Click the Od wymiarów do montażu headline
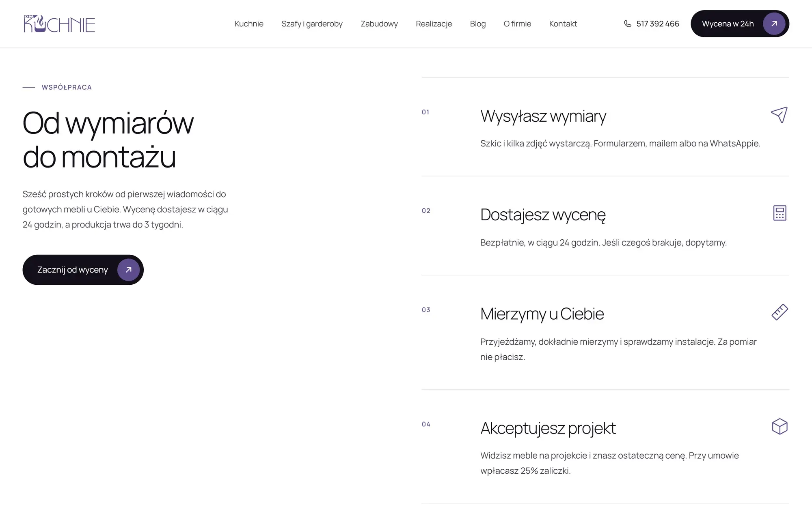The width and height of the screenshot is (812, 507). (108, 140)
